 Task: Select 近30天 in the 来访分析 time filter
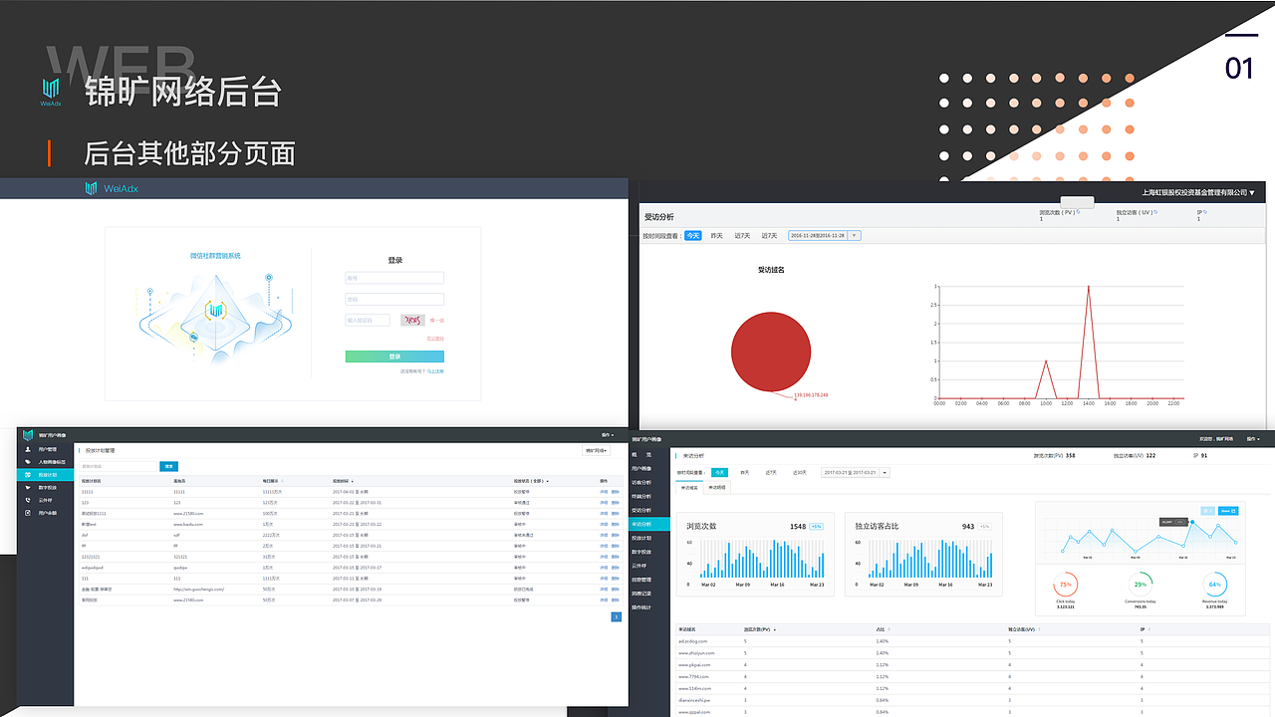[799, 472]
